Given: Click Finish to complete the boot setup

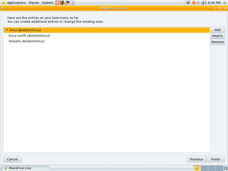Looking at the screenshot, I should click(x=216, y=159).
